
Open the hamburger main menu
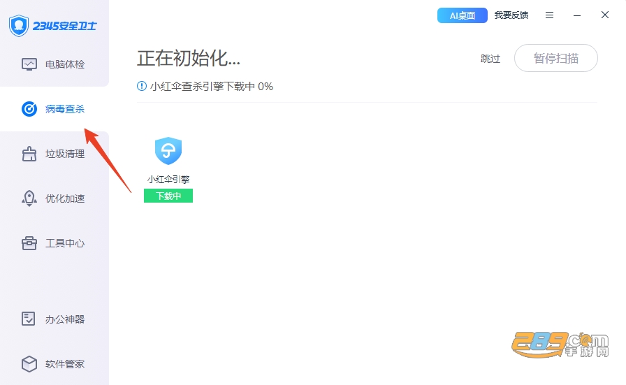(x=549, y=15)
